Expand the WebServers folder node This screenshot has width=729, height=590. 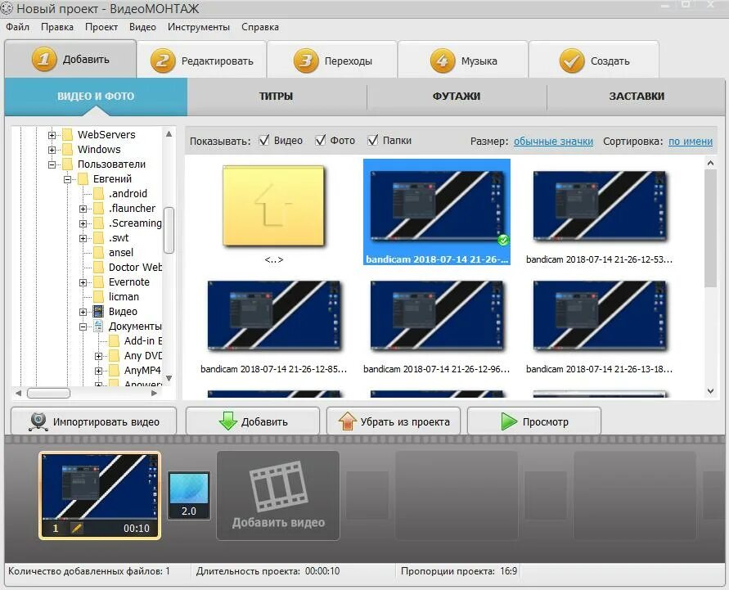pos(52,135)
